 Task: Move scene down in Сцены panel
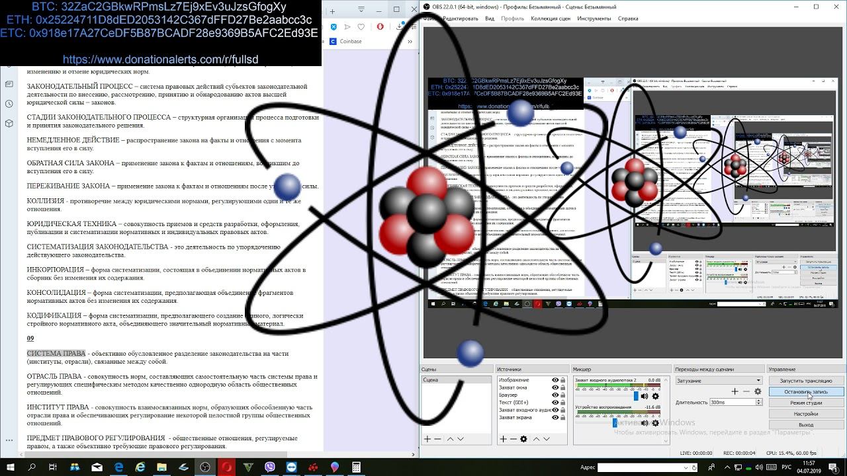tap(461, 439)
